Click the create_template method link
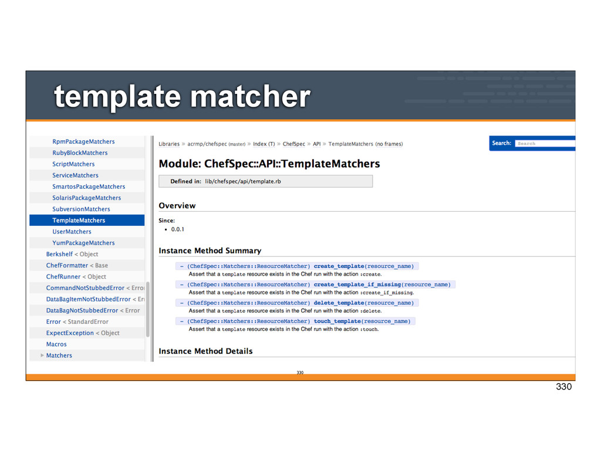The width and height of the screenshot is (601, 464). (x=338, y=266)
